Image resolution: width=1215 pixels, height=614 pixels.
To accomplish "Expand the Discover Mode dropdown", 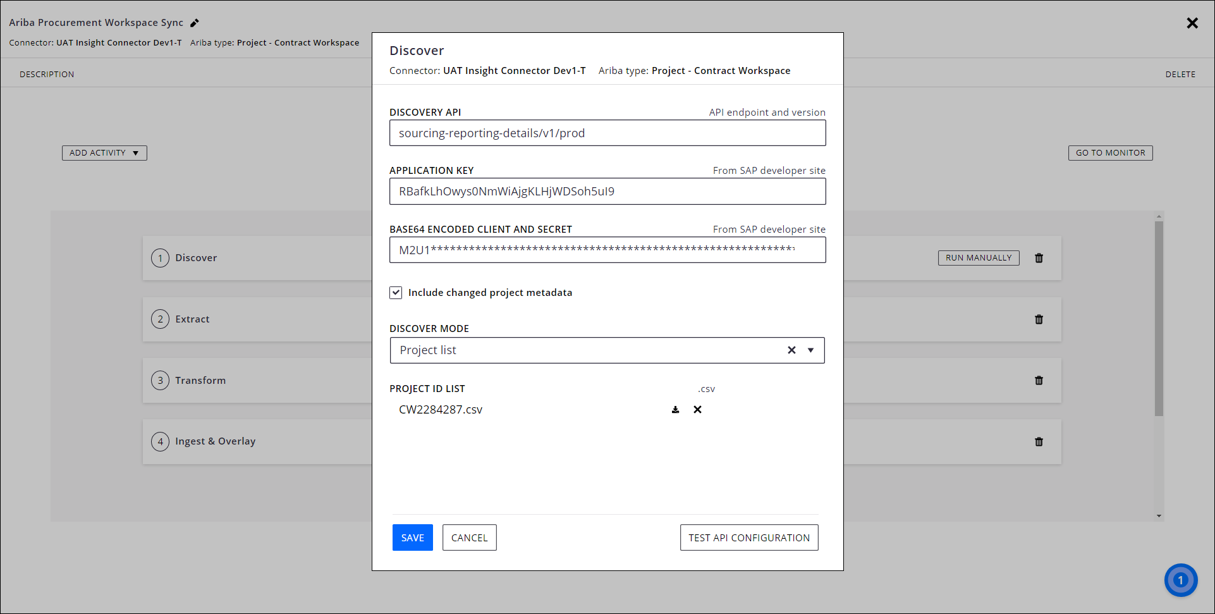I will click(x=811, y=350).
